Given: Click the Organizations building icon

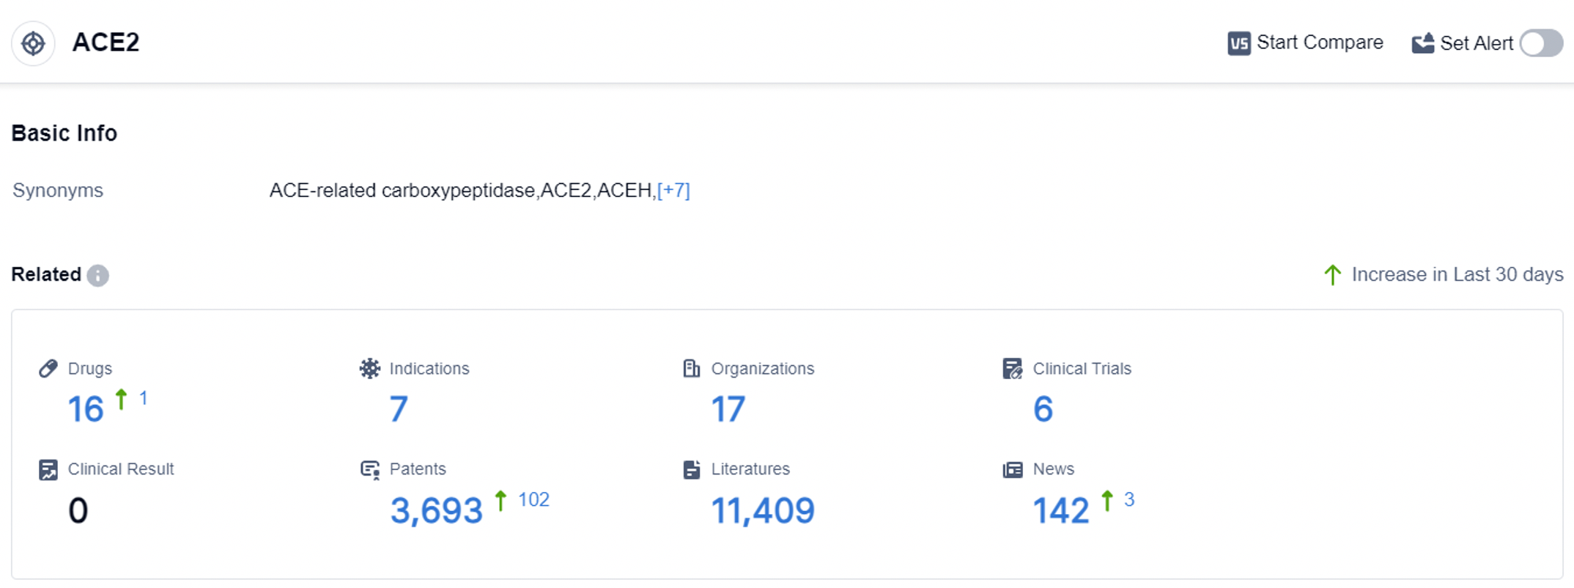Looking at the screenshot, I should point(691,369).
